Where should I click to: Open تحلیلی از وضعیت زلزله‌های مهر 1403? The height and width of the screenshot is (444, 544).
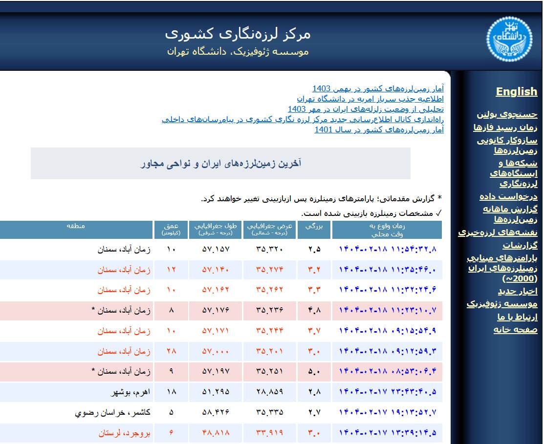pos(366,109)
